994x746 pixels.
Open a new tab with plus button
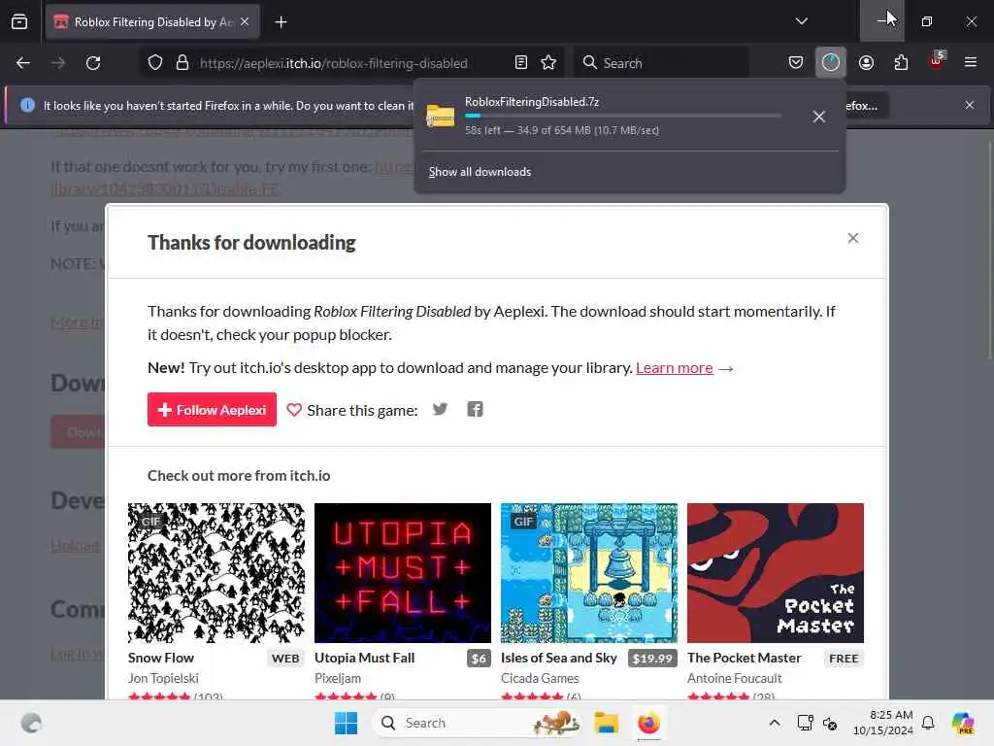[281, 22]
